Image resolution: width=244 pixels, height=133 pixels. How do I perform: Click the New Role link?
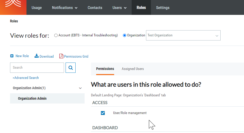(22, 56)
